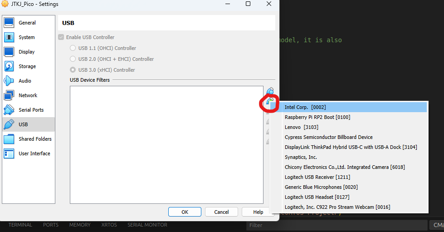Screen dimensions: 444x232
Task: Choose Raspberry Pi RP2 Boot [0100]
Action: pyautogui.click(x=349, y=117)
